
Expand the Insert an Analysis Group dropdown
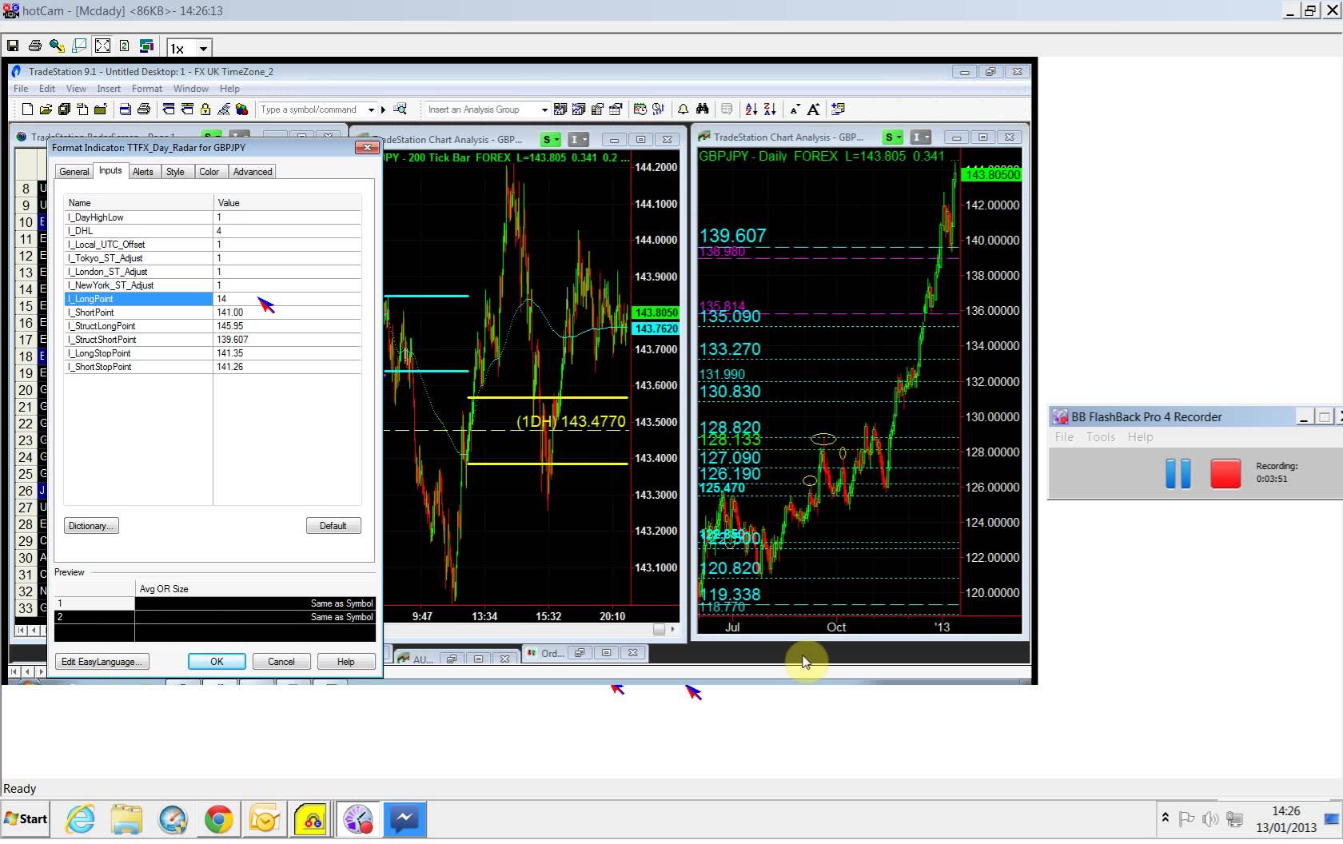[544, 109]
